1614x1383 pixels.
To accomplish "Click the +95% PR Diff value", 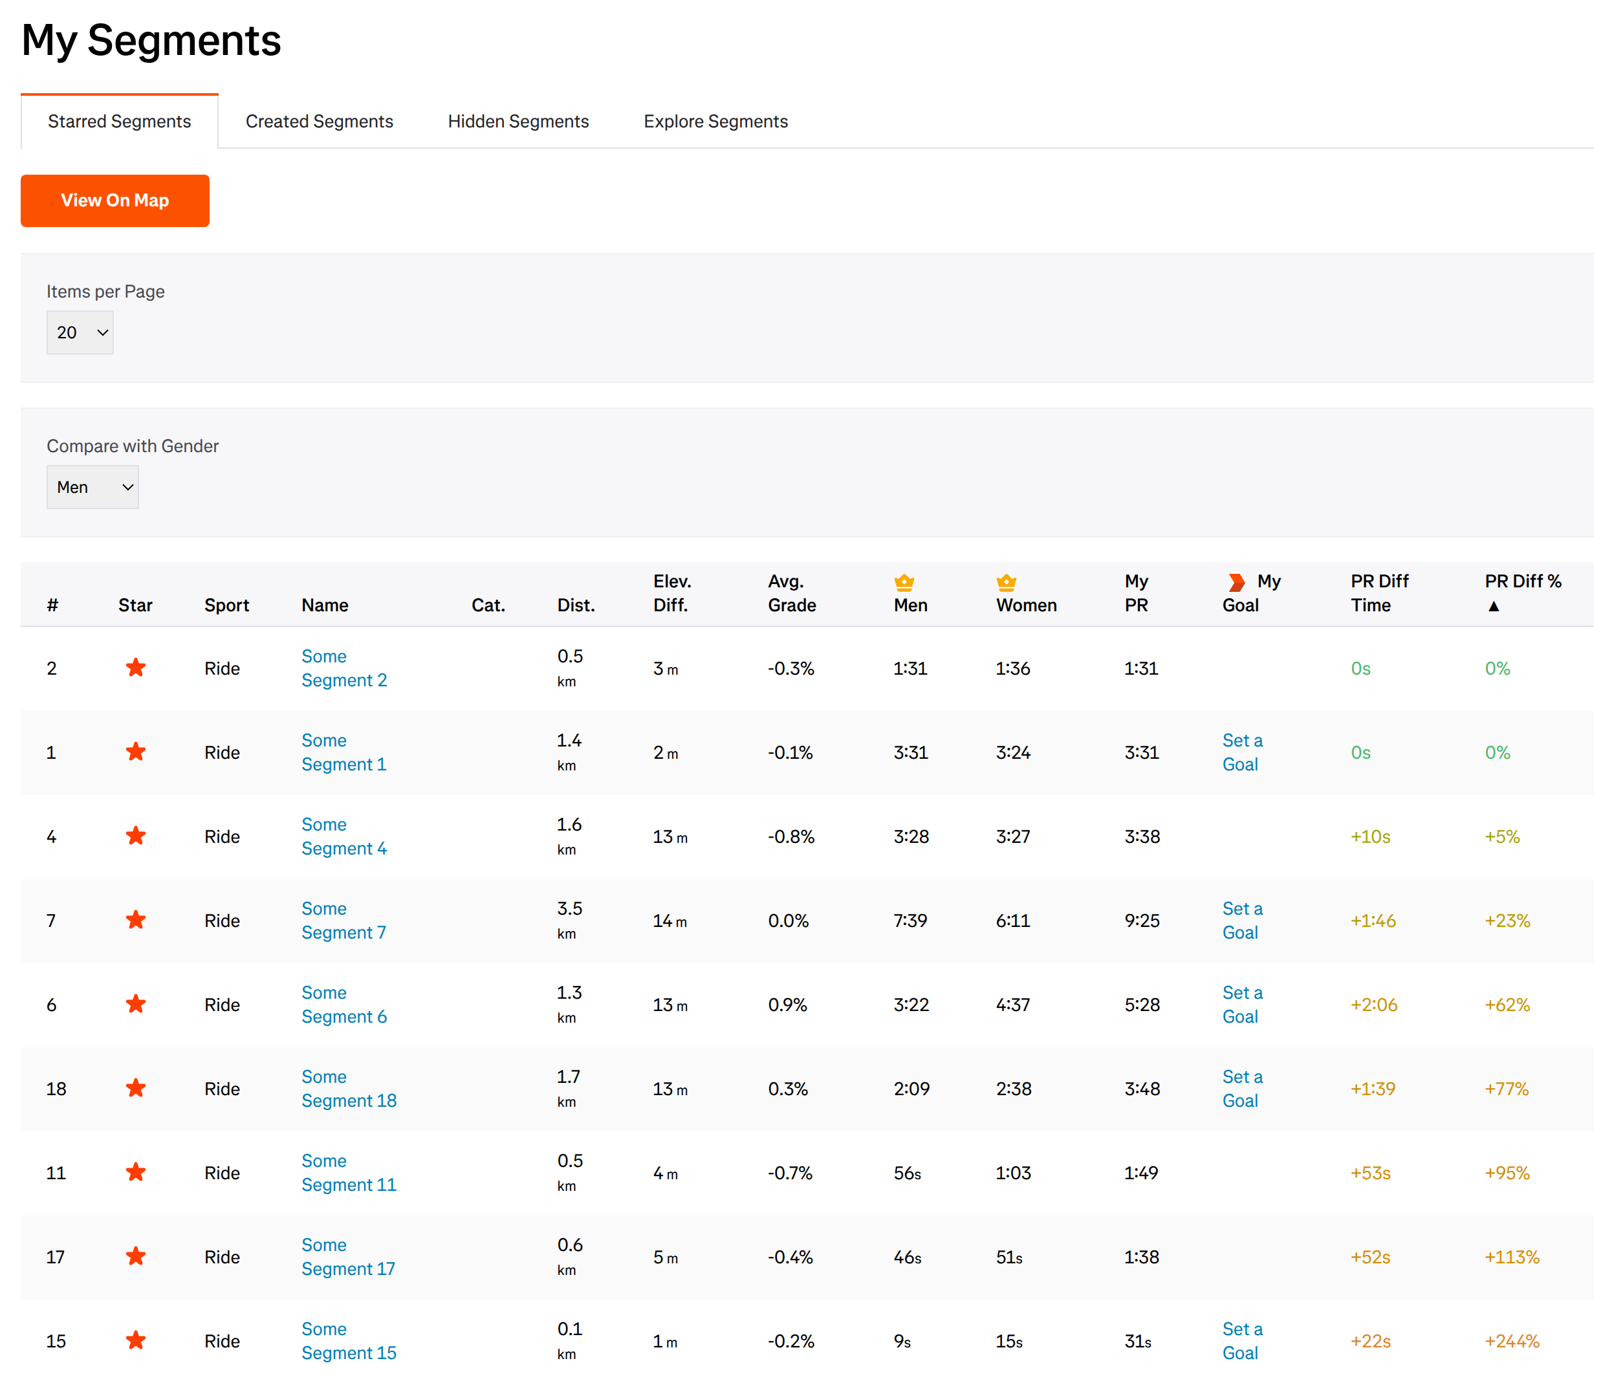I will tap(1507, 1173).
